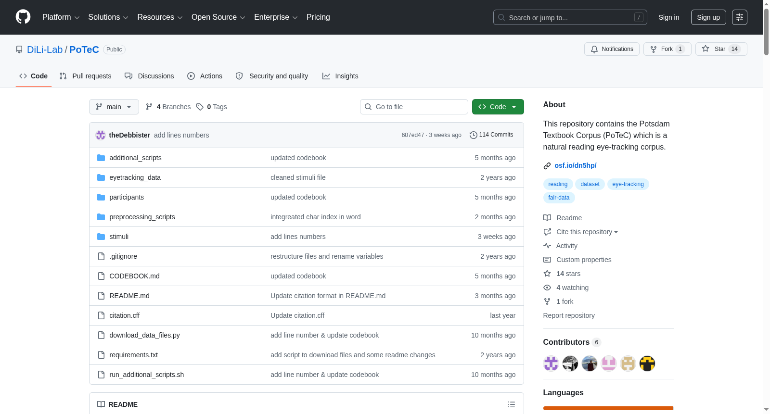The height and width of the screenshot is (414, 770).
Task: Select the reading topic tag
Action: [558, 184]
